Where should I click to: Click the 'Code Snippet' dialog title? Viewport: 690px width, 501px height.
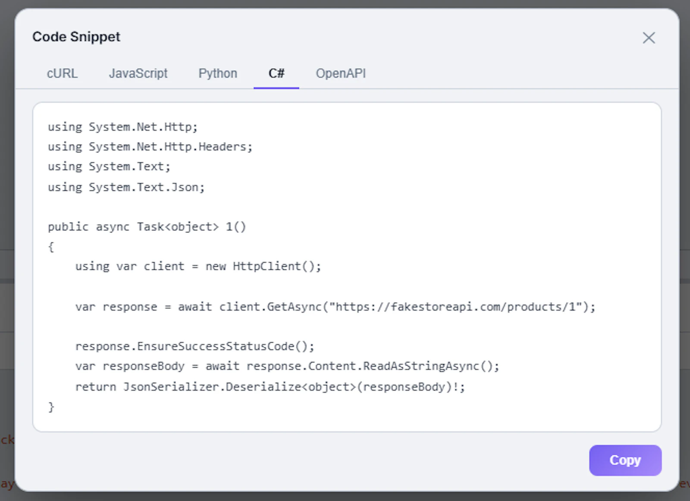(x=76, y=37)
